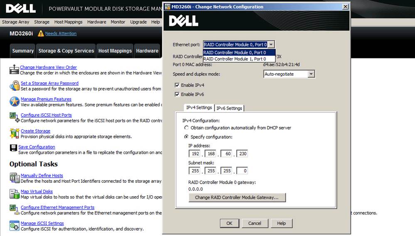Open Change Hardware View Order link

coord(49,67)
